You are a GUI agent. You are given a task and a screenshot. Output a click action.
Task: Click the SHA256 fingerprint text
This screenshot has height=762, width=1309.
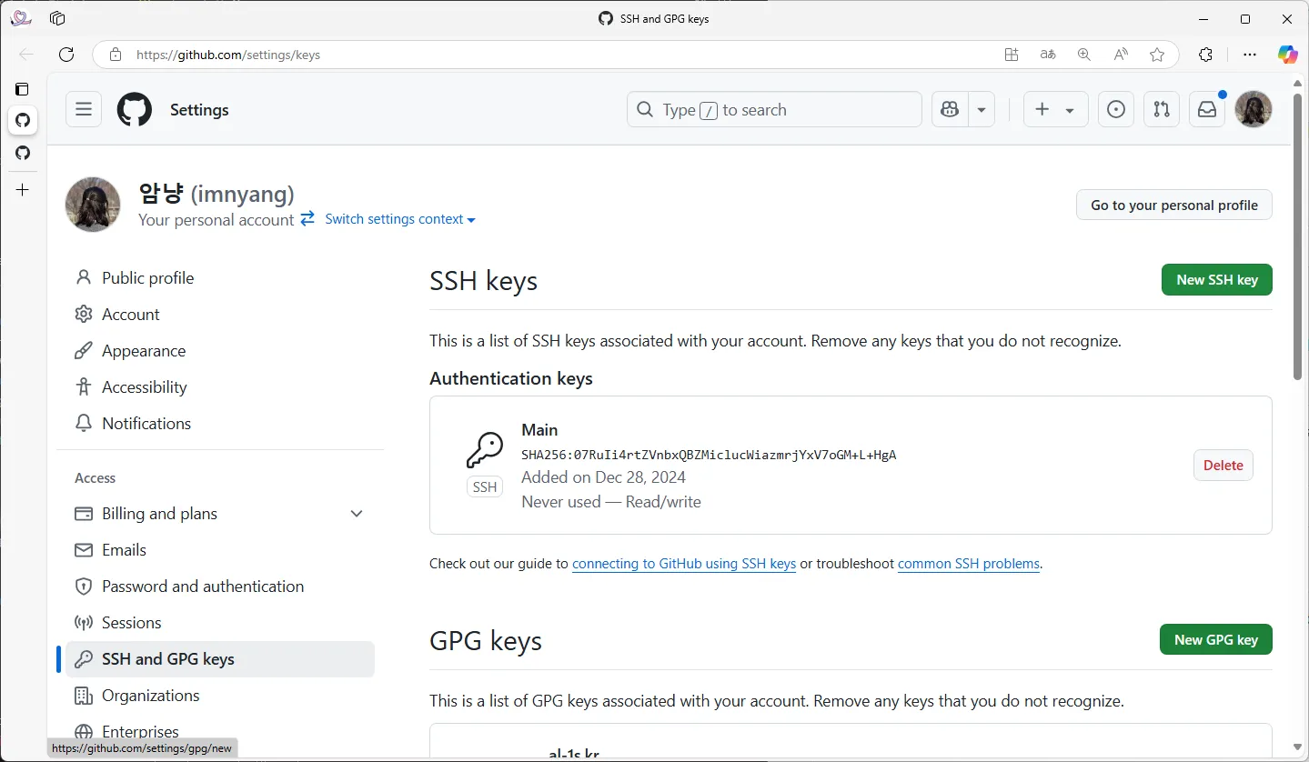coord(709,455)
